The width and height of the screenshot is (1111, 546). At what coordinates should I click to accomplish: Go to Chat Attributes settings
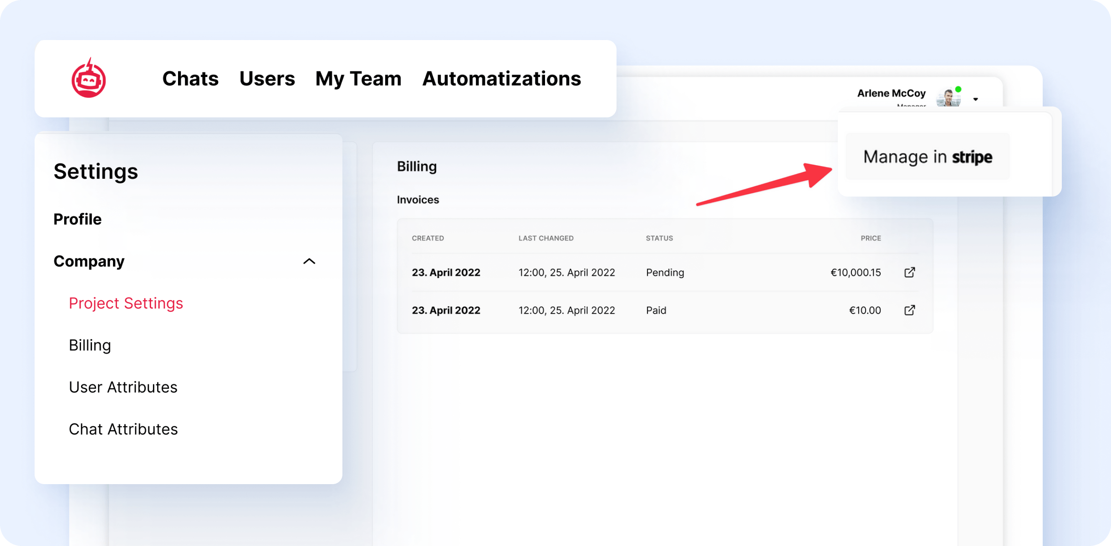click(x=123, y=429)
